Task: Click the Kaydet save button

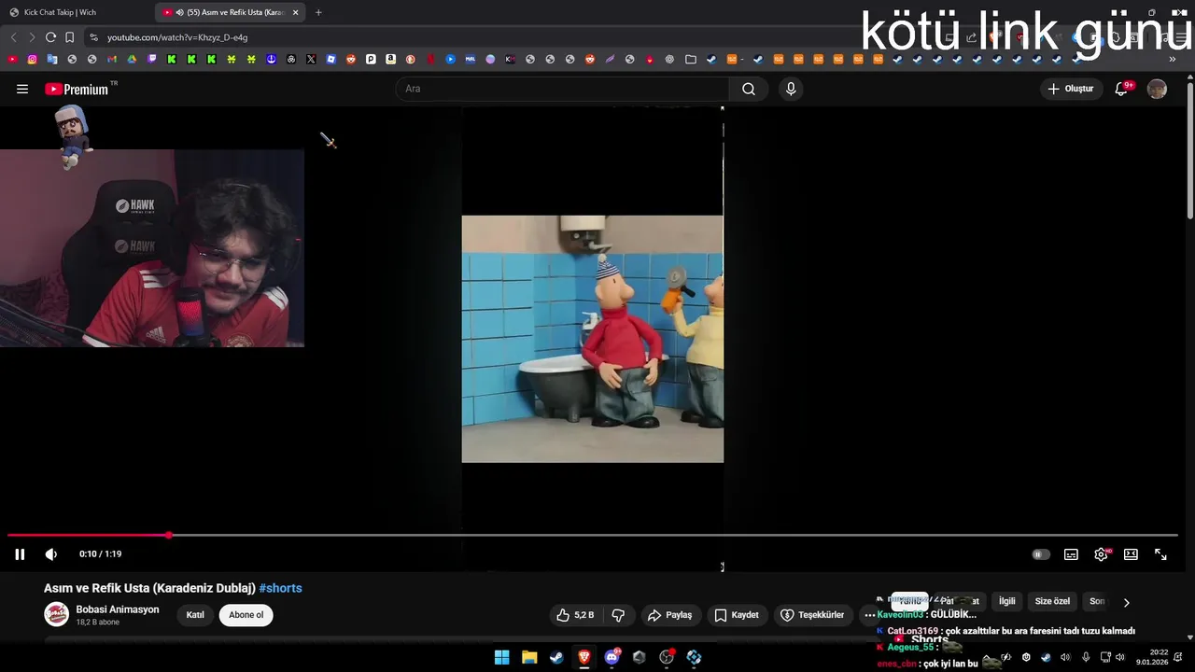Action: tap(737, 615)
